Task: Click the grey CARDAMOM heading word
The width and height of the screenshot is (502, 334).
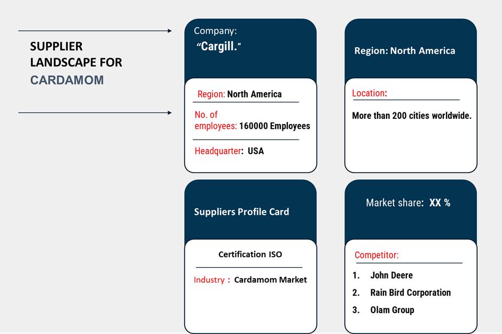Action: point(67,80)
